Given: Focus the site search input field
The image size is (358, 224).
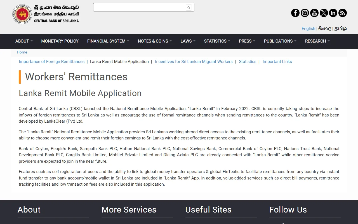Looking at the screenshot, I should [x=140, y=8].
